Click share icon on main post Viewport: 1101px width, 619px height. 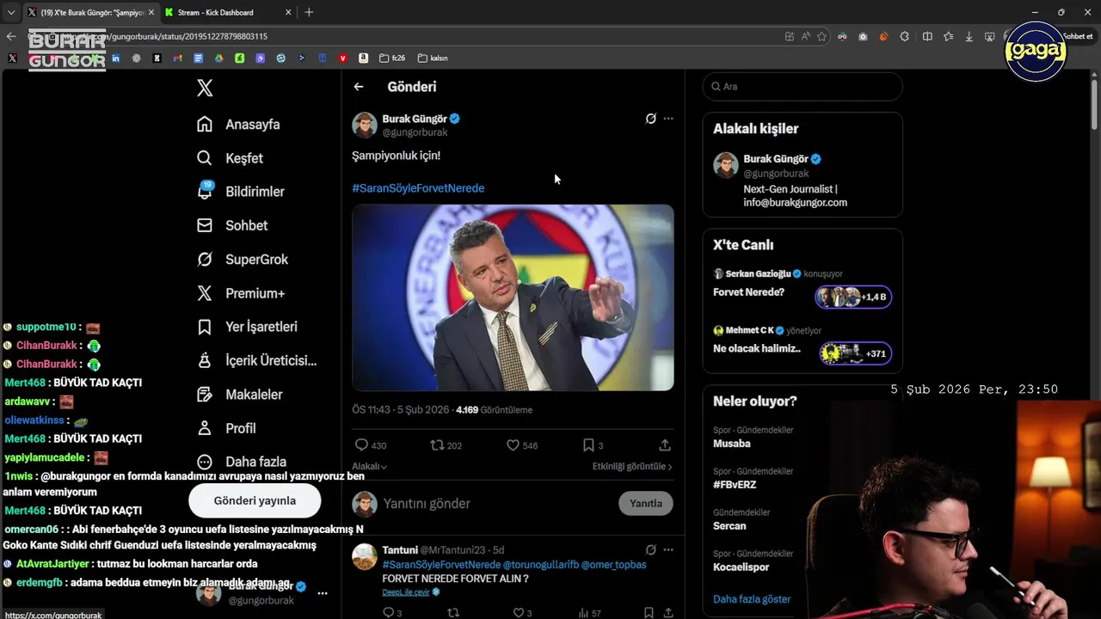pyautogui.click(x=665, y=445)
